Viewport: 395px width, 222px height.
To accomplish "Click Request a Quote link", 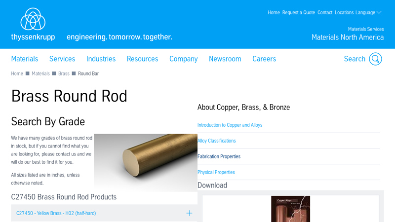I will 299,13.
